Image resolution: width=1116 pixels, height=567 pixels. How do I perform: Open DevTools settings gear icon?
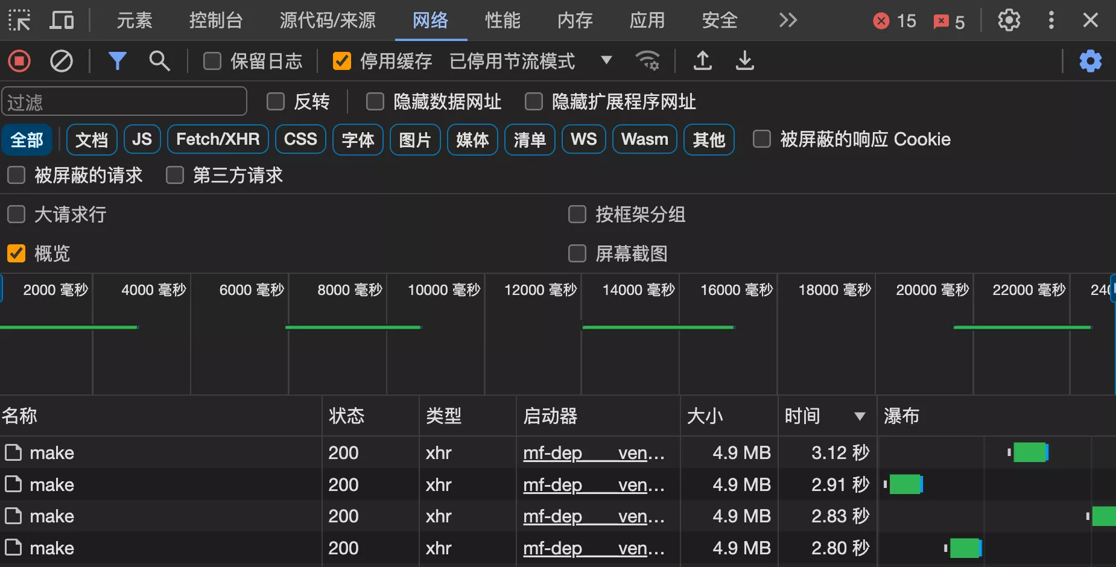click(1009, 21)
